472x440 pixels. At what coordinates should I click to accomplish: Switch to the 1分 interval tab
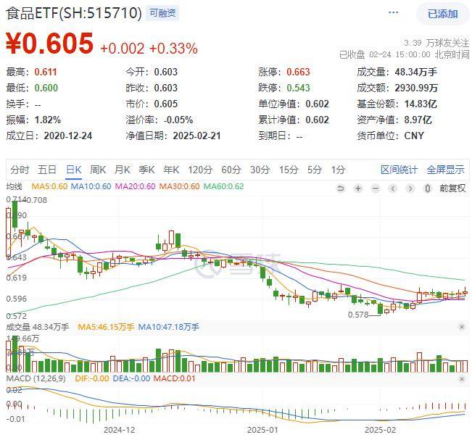pos(338,170)
